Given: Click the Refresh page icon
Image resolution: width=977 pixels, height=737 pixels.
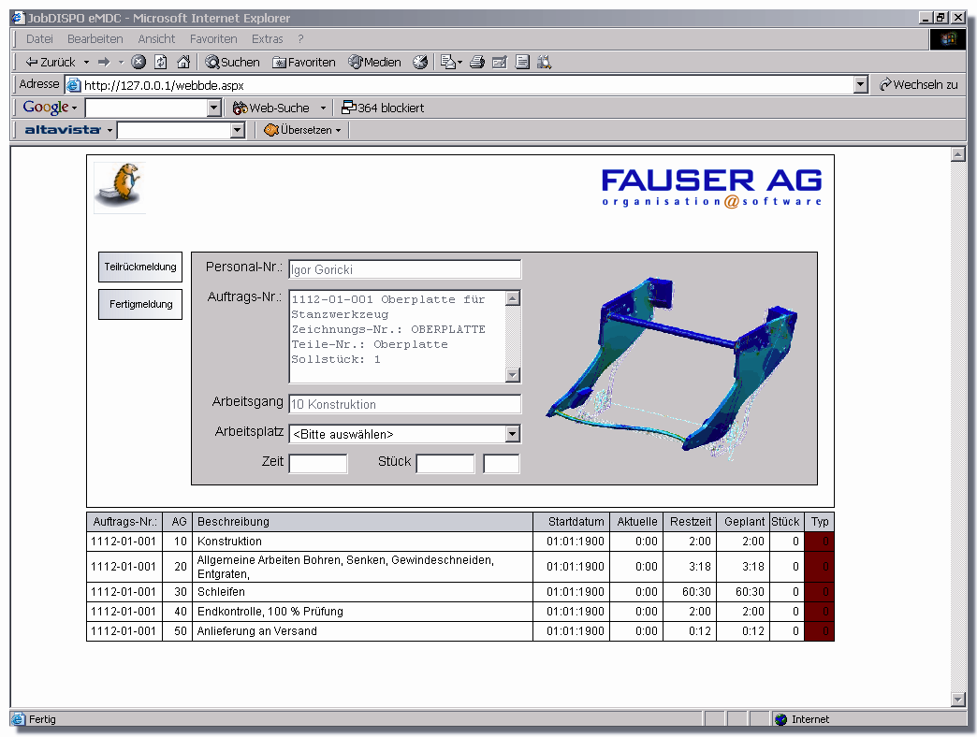Looking at the screenshot, I should (x=161, y=62).
